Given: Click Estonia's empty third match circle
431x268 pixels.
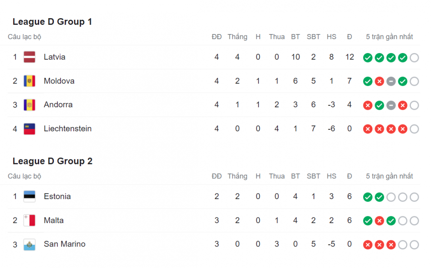Looking at the screenshot, I should tap(391, 197).
